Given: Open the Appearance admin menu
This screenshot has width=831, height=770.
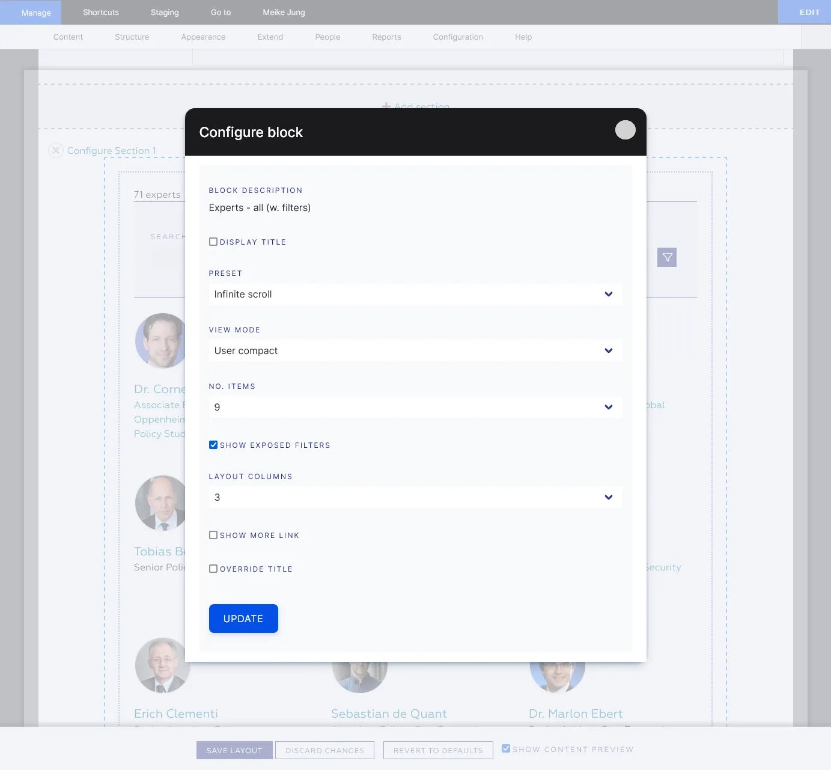Looking at the screenshot, I should (203, 37).
